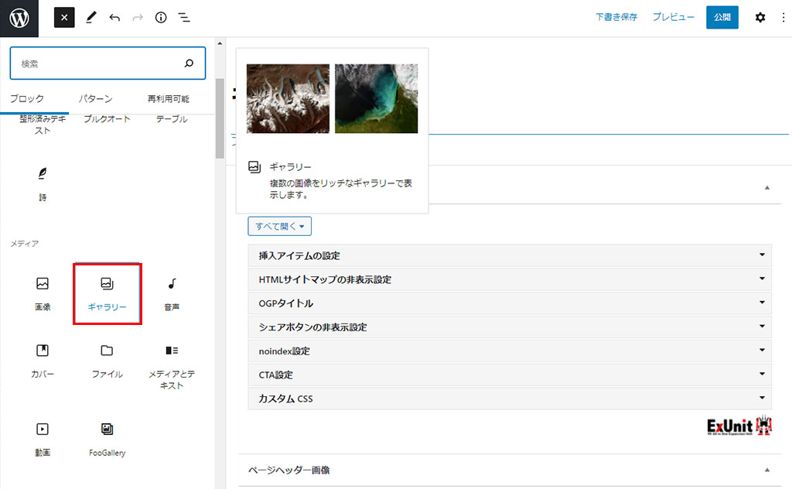Viewport: 792px width, 489px height.
Task: Open the three-dot options menu
Action: (783, 17)
